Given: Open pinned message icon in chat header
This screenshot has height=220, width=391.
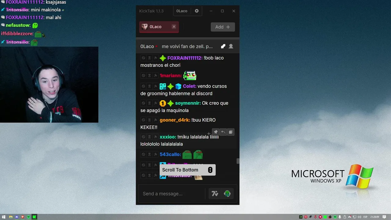Looking at the screenshot, I should 223,46.
